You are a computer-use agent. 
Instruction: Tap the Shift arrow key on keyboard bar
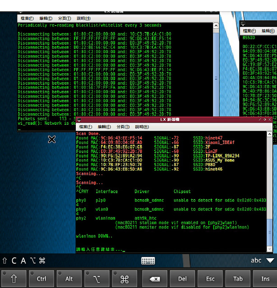(14, 279)
